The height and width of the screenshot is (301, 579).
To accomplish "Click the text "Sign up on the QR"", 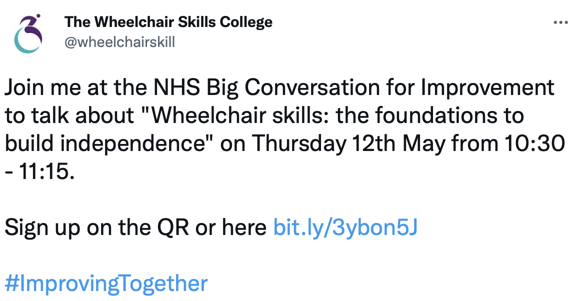I will tap(96, 228).
